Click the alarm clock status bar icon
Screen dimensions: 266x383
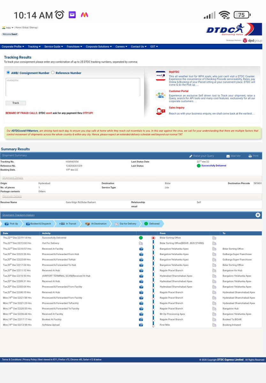(59, 15)
